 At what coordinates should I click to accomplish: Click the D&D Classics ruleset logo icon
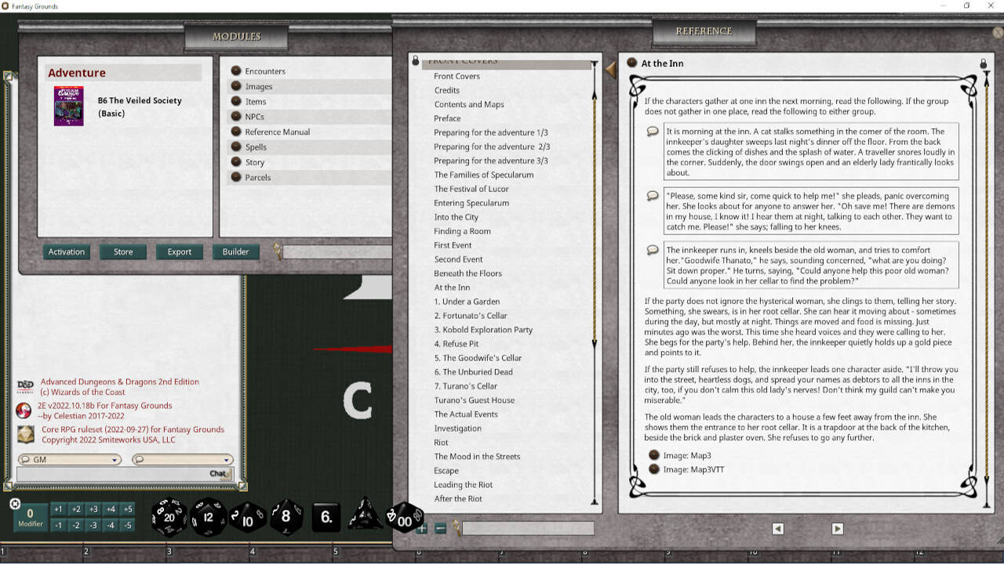coord(26,387)
